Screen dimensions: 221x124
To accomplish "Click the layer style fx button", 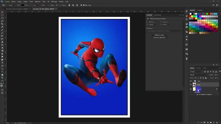I will tap(201, 123).
